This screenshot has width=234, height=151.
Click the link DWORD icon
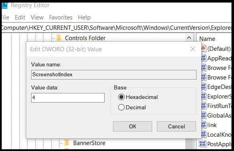pyautogui.click(x=204, y=125)
